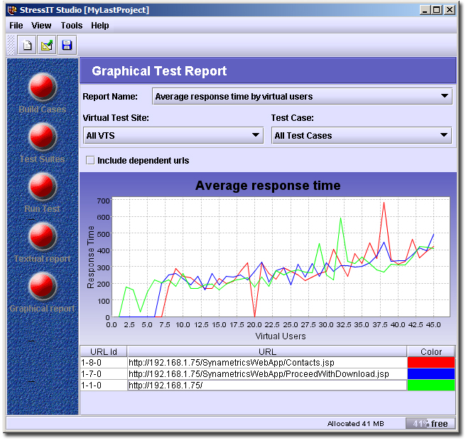Viewport: 466px width, 441px height.
Task: Select URL Id cell 1-8-0
Action: (104, 363)
